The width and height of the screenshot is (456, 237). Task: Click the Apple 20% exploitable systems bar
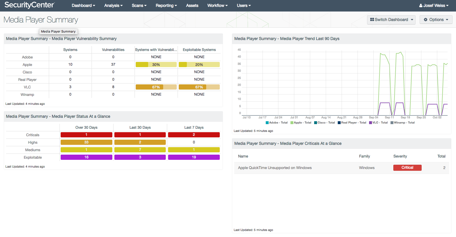click(199, 65)
